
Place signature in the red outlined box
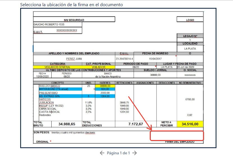tap(177, 136)
